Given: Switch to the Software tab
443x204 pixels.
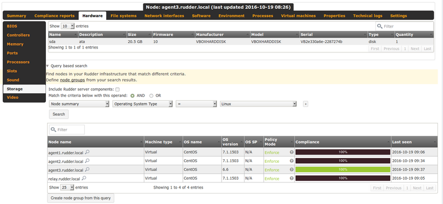Looking at the screenshot, I should [x=201, y=16].
